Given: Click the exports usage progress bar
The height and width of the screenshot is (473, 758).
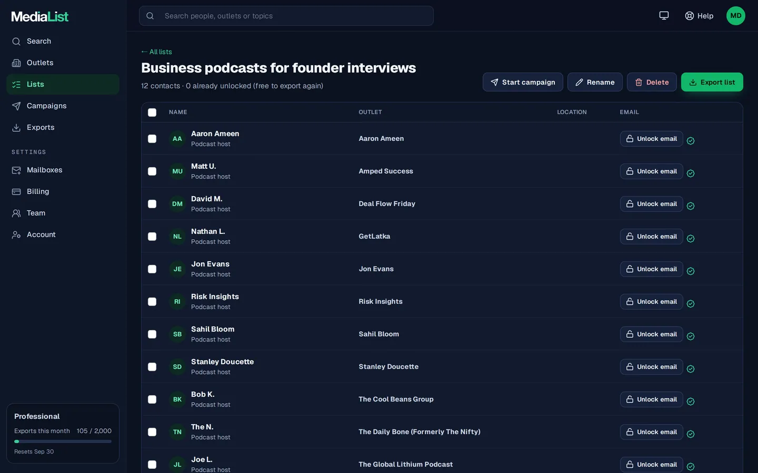Looking at the screenshot, I should coord(63,441).
